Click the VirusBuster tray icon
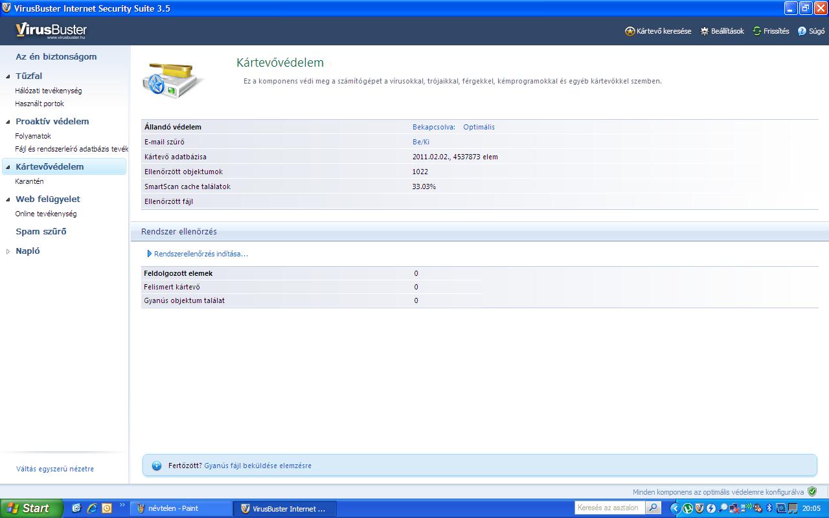Viewport: 829px width, 518px height. tap(699, 508)
